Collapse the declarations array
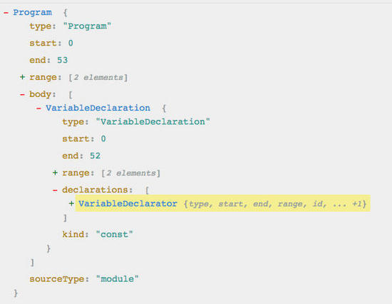 click(55, 191)
